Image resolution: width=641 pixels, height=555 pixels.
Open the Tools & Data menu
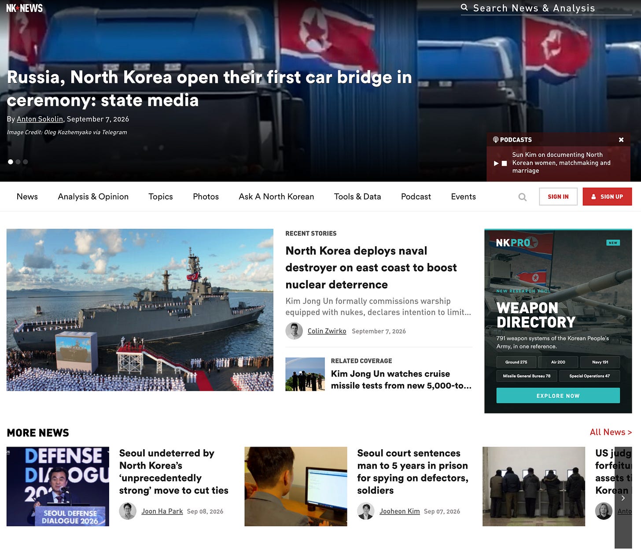357,196
